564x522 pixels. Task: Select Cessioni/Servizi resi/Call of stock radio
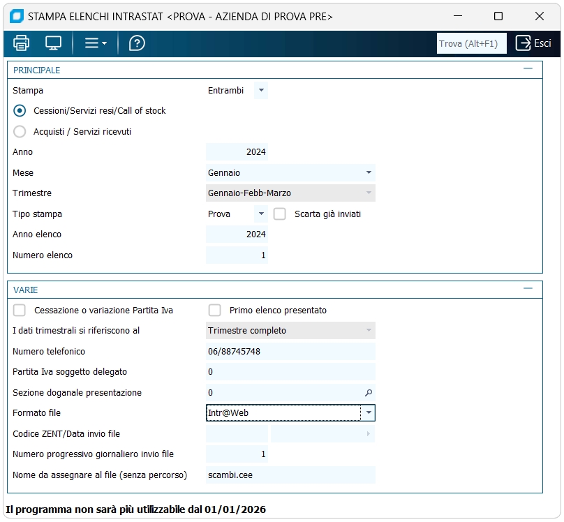[20, 111]
